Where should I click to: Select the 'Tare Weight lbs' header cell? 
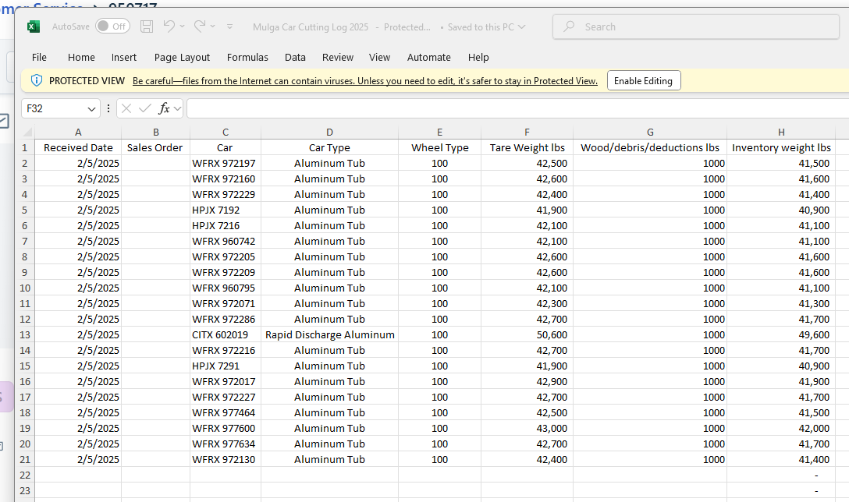(527, 147)
